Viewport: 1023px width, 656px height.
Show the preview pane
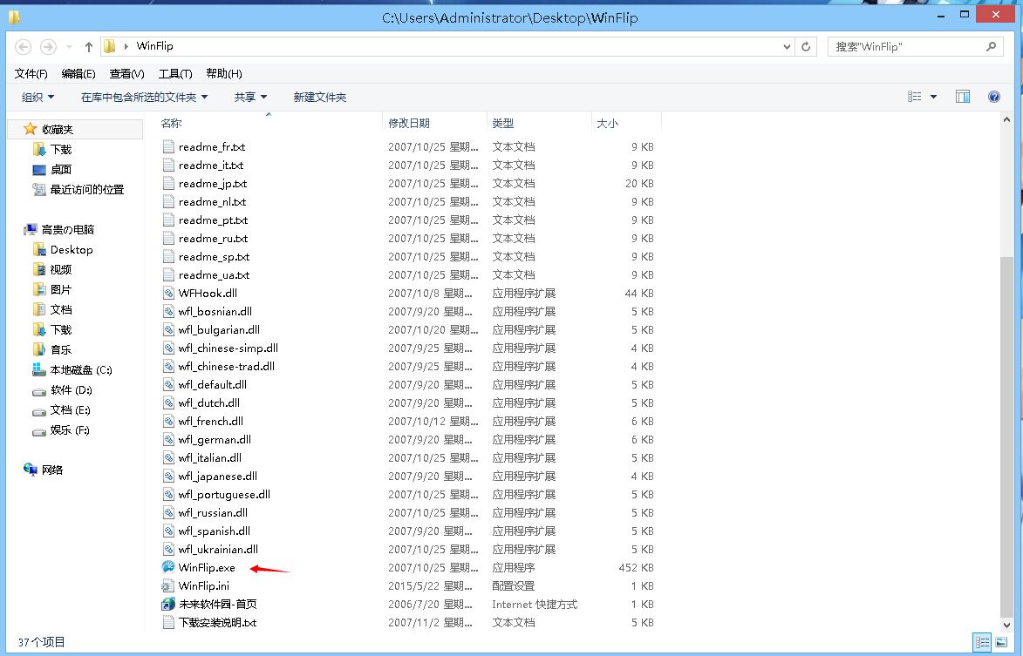(962, 97)
